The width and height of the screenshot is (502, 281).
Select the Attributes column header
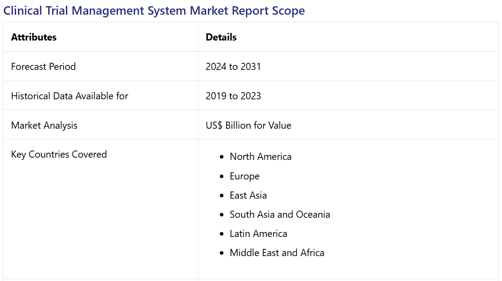point(34,37)
